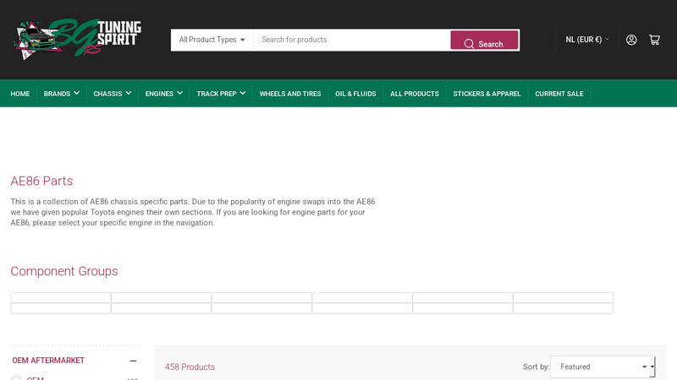677x380 pixels.
Task: Open the Sort by Featured dropdown
Action: click(x=603, y=366)
